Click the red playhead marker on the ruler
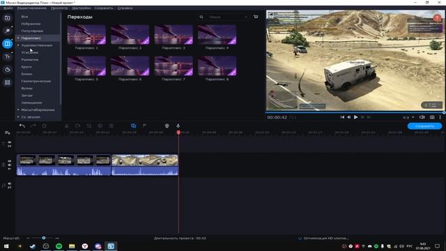 click(178, 132)
